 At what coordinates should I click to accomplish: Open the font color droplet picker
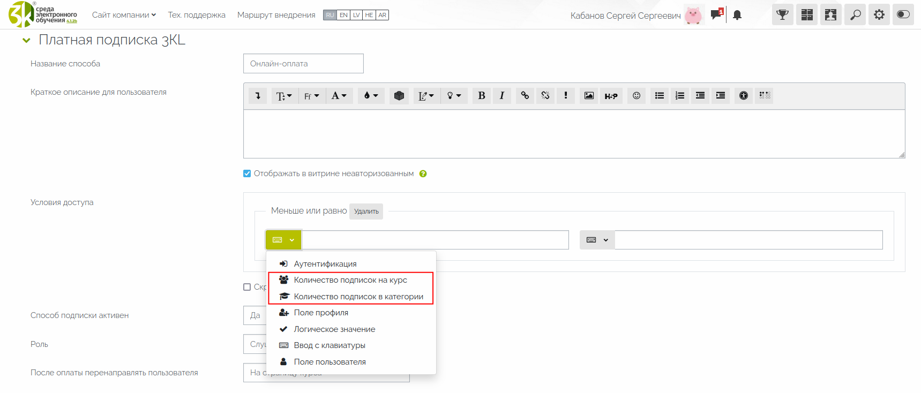pyautogui.click(x=371, y=96)
